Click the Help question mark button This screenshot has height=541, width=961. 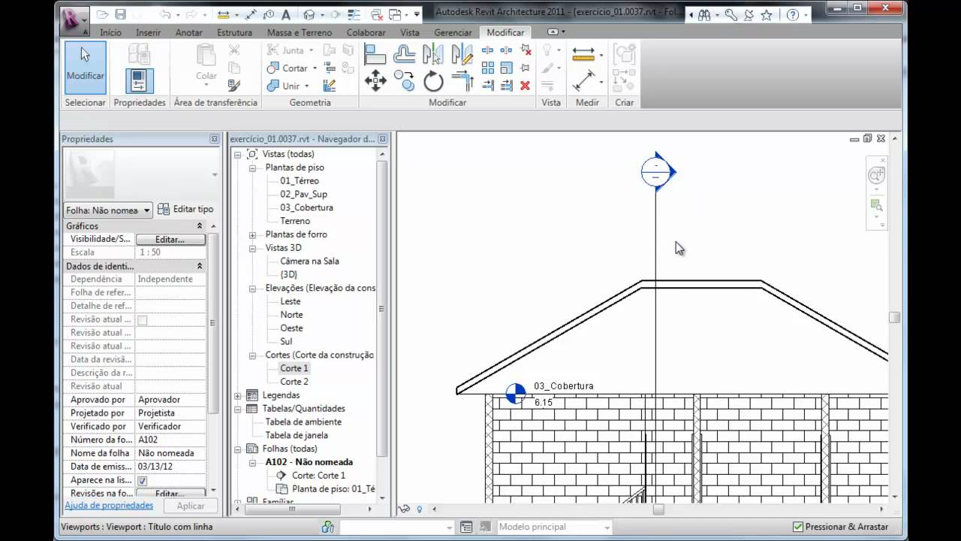(x=792, y=15)
